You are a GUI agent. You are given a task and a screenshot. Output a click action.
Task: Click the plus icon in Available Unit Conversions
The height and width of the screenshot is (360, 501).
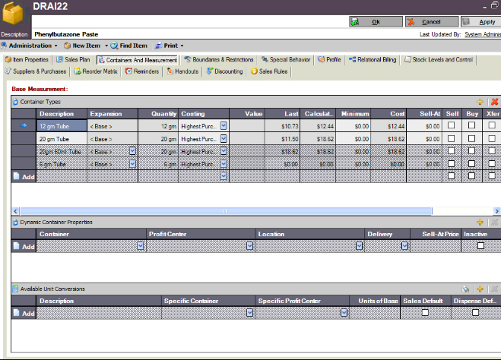coord(480,289)
